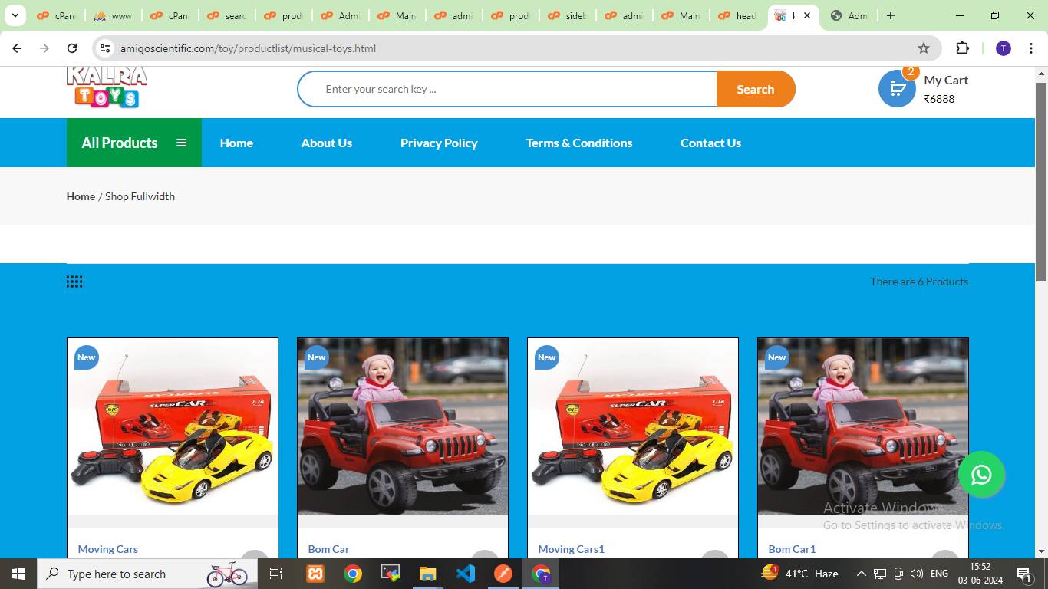Open the shopping cart icon
Screen dimensions: 1048x589
tap(896, 89)
